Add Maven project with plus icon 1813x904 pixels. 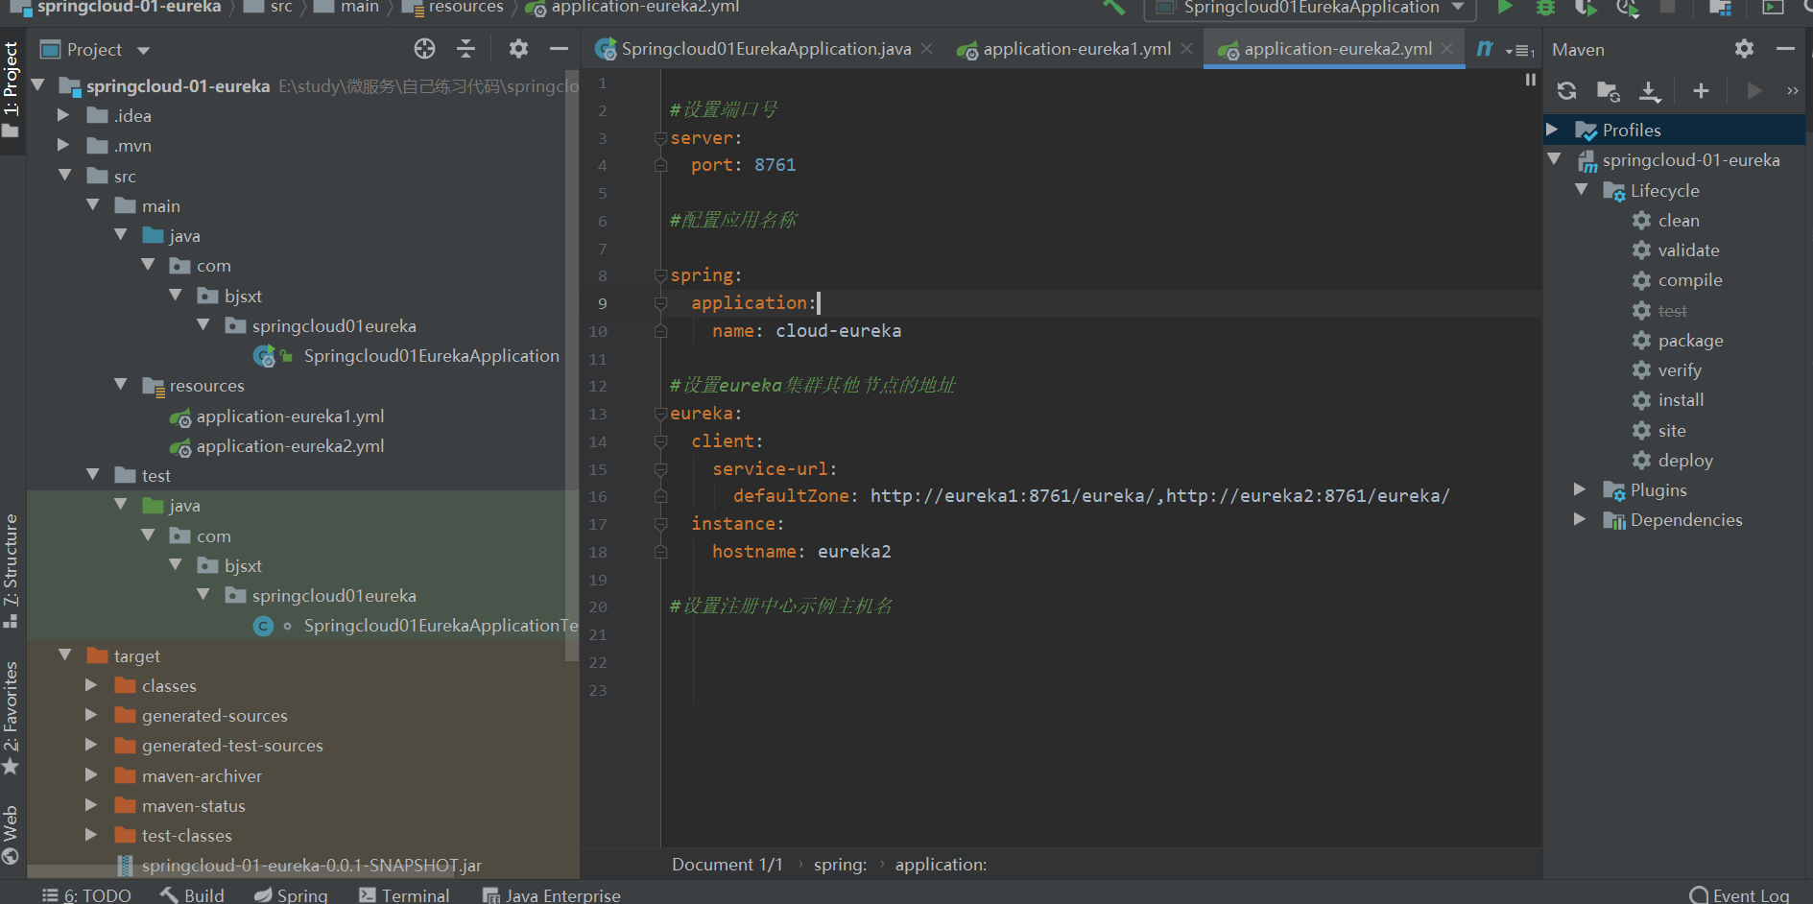pos(1701,91)
